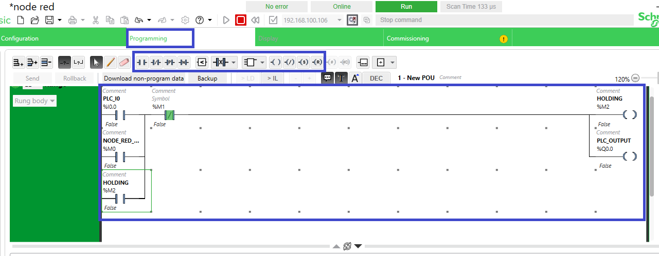Insert a falling edge contact
659x256 pixels.
(x=184, y=62)
